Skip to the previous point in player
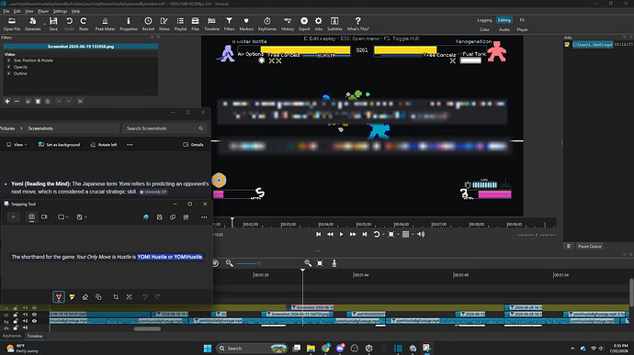 [319, 234]
